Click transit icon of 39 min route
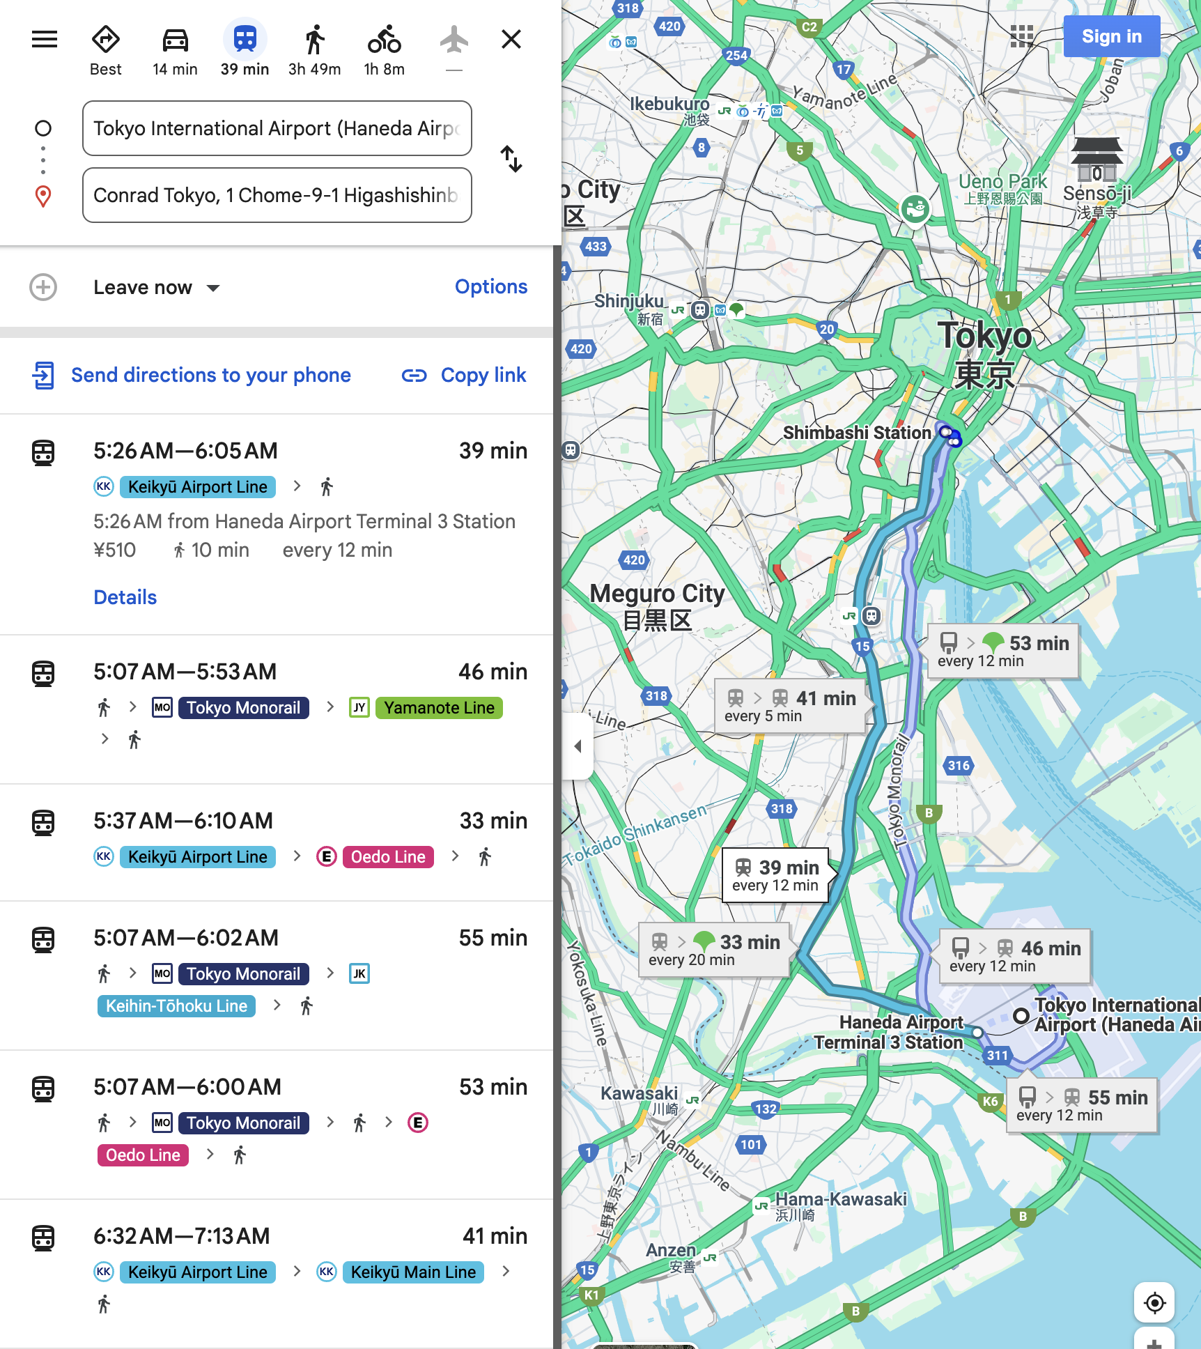Image resolution: width=1201 pixels, height=1349 pixels. point(43,452)
